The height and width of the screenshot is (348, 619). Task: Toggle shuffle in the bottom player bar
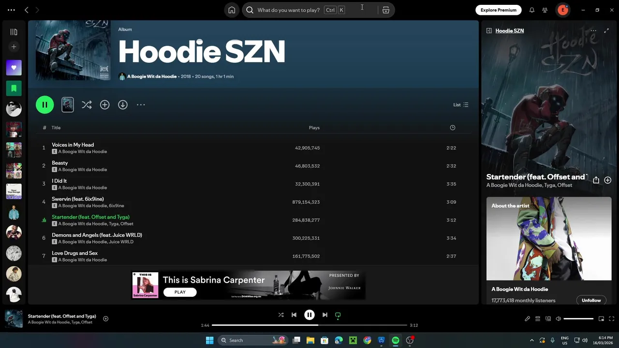pyautogui.click(x=281, y=315)
